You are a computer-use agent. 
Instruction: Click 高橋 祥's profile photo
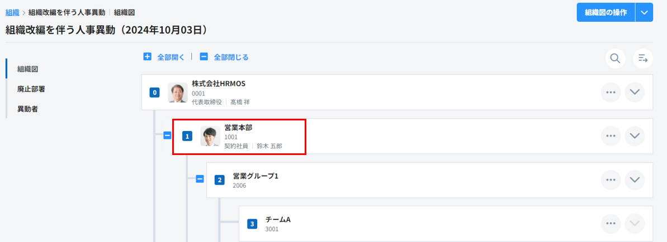click(x=178, y=93)
